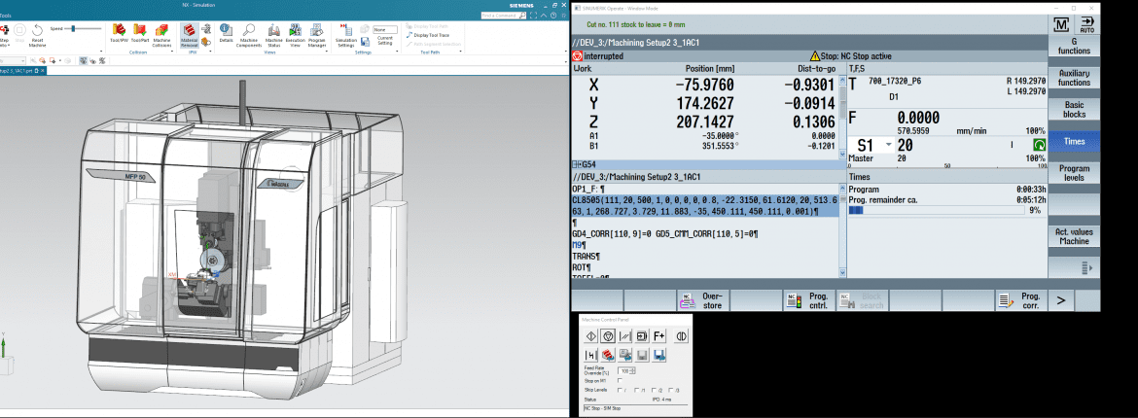Image resolution: width=1138 pixels, height=418 pixels.
Task: Close the Setup2 3_1AC1.prt tab
Action: (x=42, y=71)
